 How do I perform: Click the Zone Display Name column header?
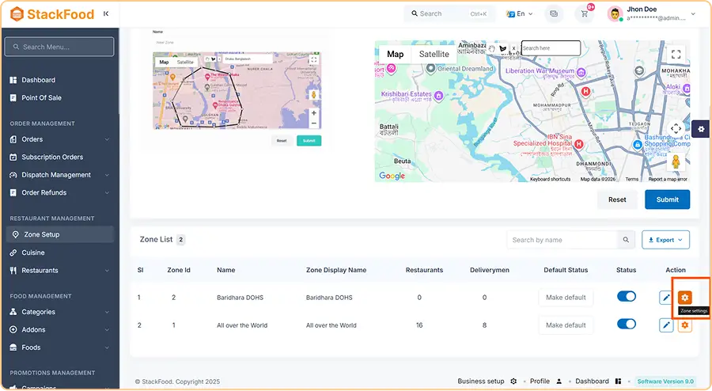[x=336, y=270]
